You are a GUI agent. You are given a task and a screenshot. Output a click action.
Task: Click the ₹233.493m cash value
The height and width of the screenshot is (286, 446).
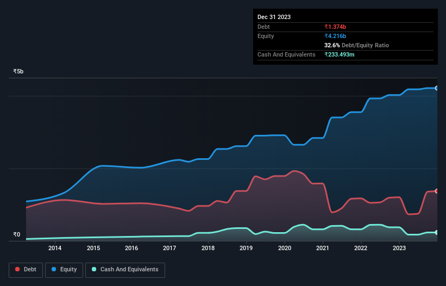pos(340,54)
